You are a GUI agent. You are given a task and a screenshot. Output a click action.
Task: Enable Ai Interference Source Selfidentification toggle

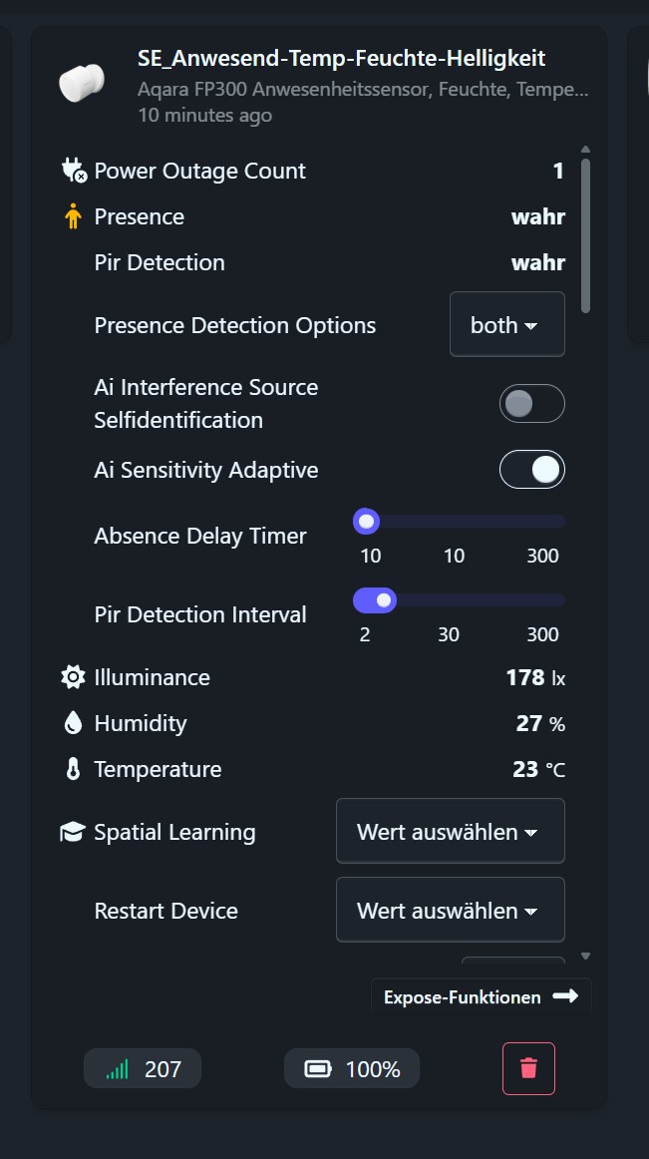pos(531,404)
